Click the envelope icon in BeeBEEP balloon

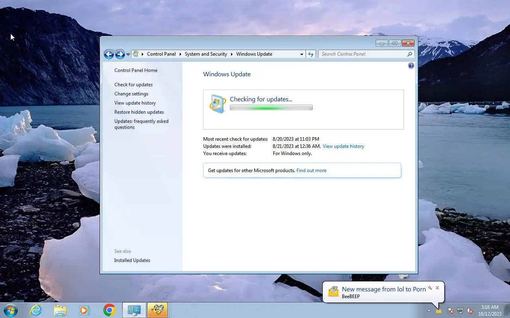333,291
